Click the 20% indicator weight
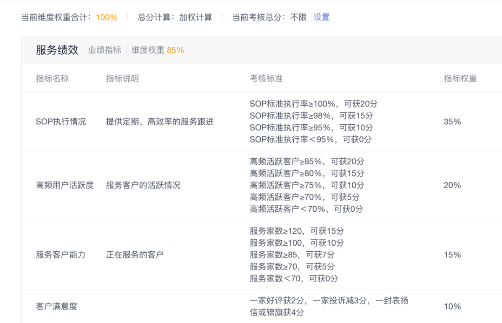502x323 pixels. coord(452,185)
